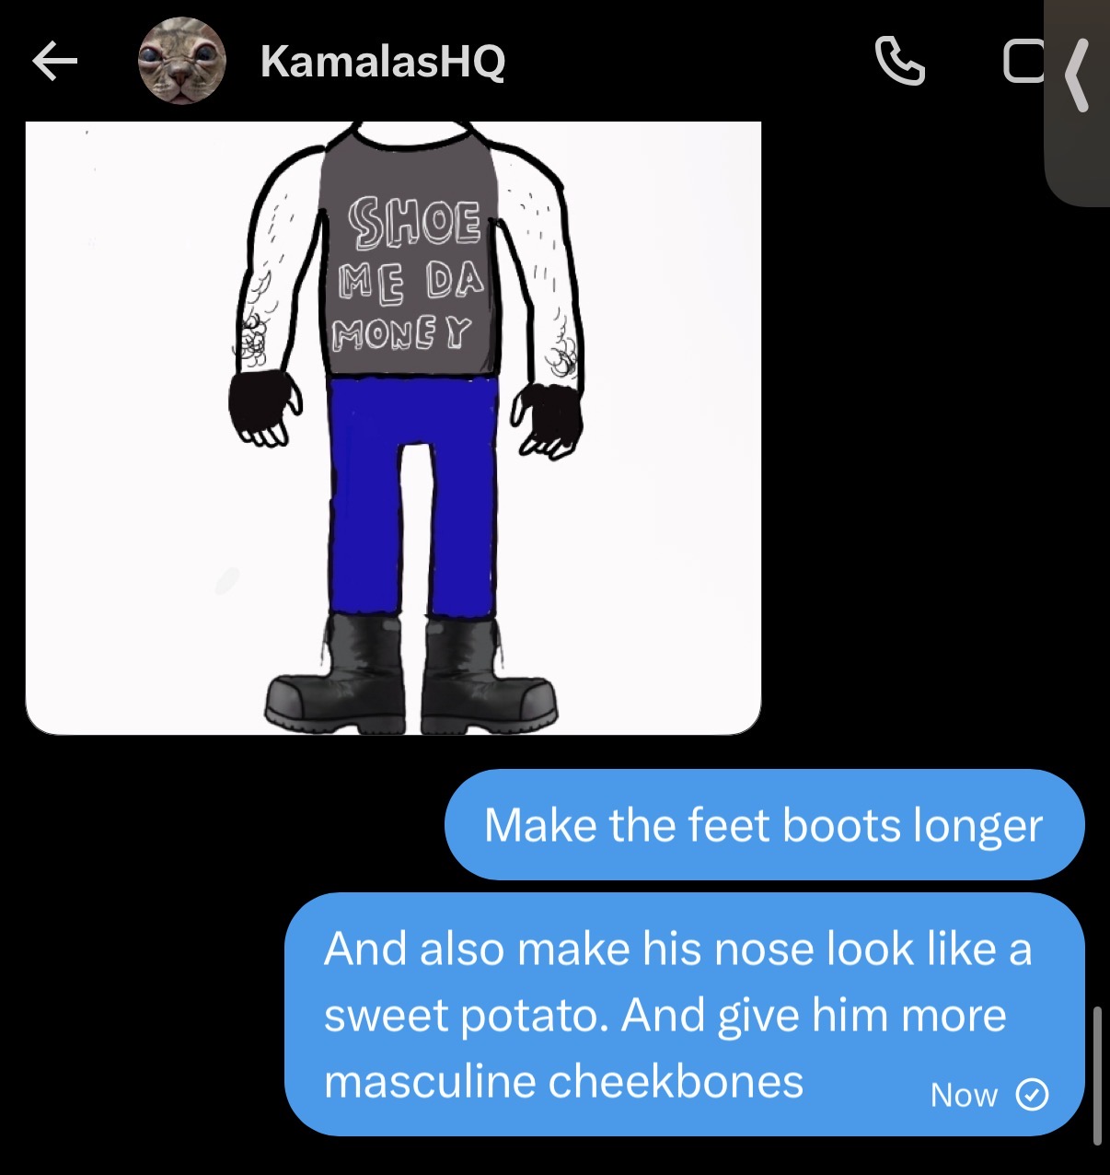
Task: Start a voice call with KamalasHQ
Action: pos(899,61)
